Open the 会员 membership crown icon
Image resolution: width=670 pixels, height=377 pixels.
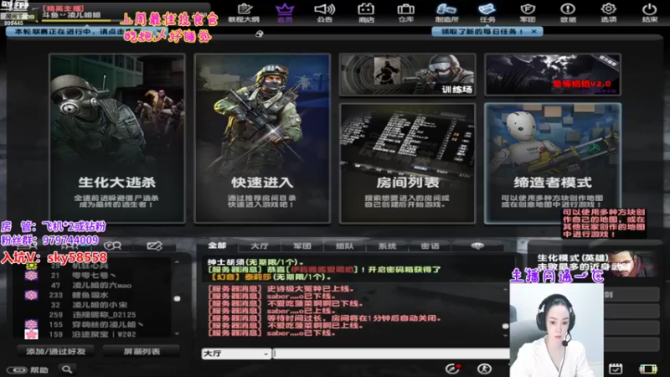[x=285, y=13]
